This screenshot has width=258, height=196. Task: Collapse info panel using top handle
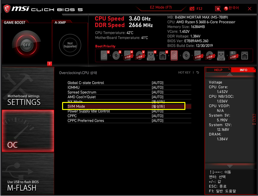[x=230, y=75]
